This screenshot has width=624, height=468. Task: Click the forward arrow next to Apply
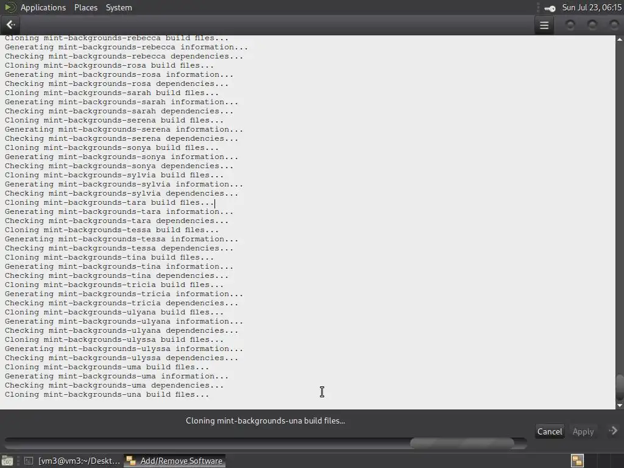click(x=613, y=431)
